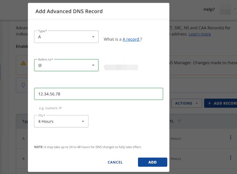Click the lightbulb tip icon

(23, 85)
